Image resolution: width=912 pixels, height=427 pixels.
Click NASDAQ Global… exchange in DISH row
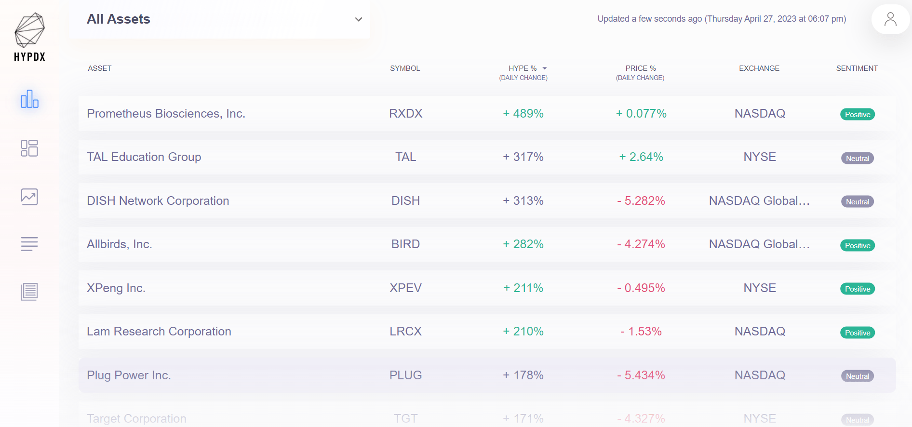point(759,201)
